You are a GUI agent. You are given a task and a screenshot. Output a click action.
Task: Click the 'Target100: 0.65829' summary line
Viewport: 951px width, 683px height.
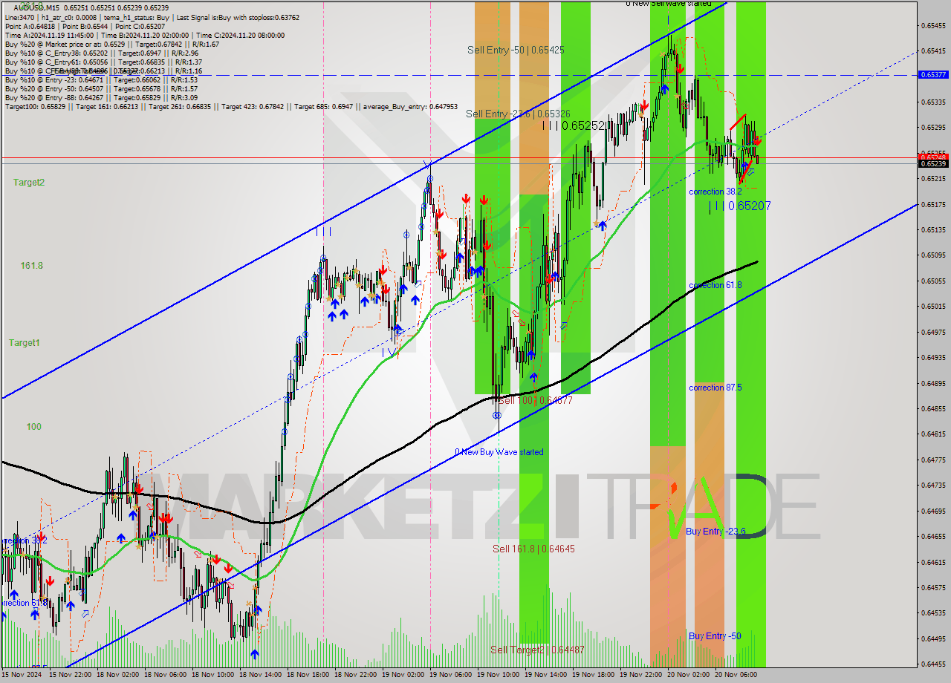point(231,107)
